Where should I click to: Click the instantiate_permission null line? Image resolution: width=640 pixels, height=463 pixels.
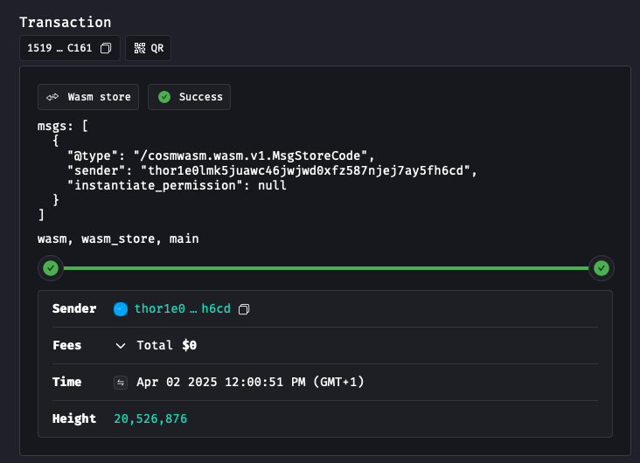177,185
